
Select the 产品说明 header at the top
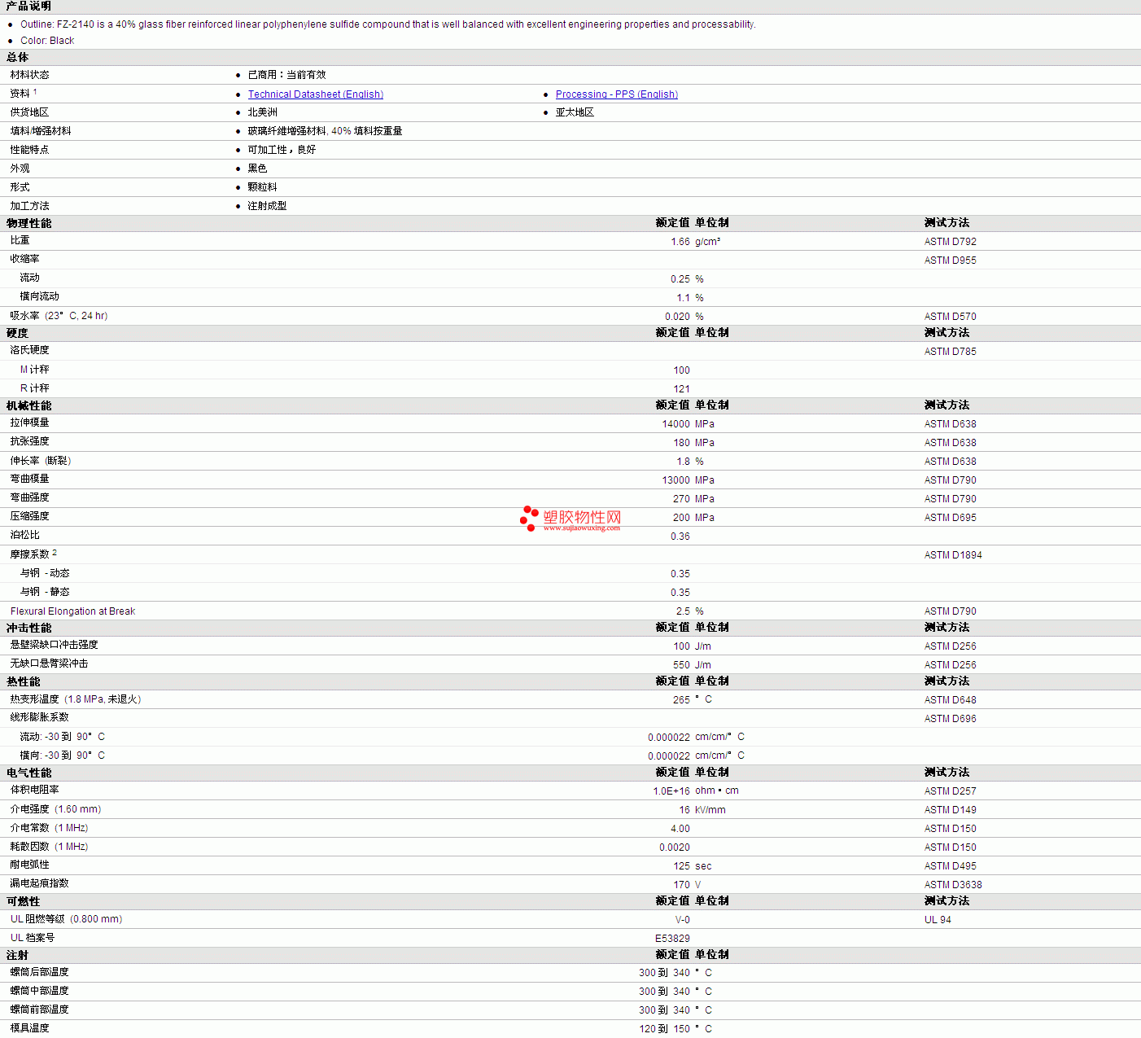click(x=29, y=7)
